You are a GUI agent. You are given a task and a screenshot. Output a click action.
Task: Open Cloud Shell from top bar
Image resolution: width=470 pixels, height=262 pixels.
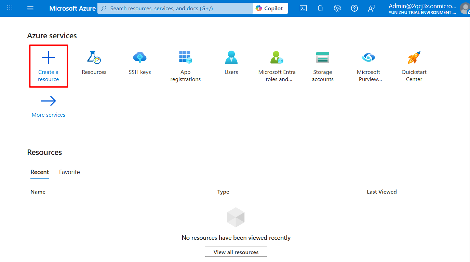303,8
